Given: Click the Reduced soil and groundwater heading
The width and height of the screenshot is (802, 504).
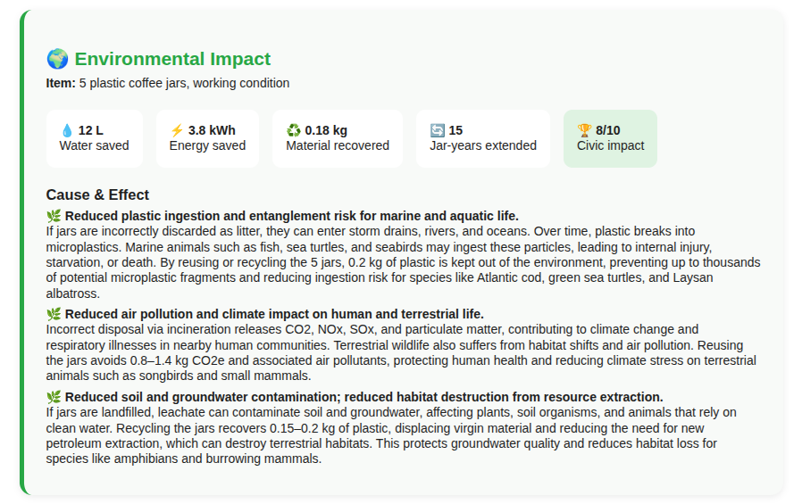Looking at the screenshot, I should (363, 397).
